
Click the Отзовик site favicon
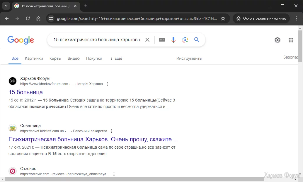tap(13, 171)
